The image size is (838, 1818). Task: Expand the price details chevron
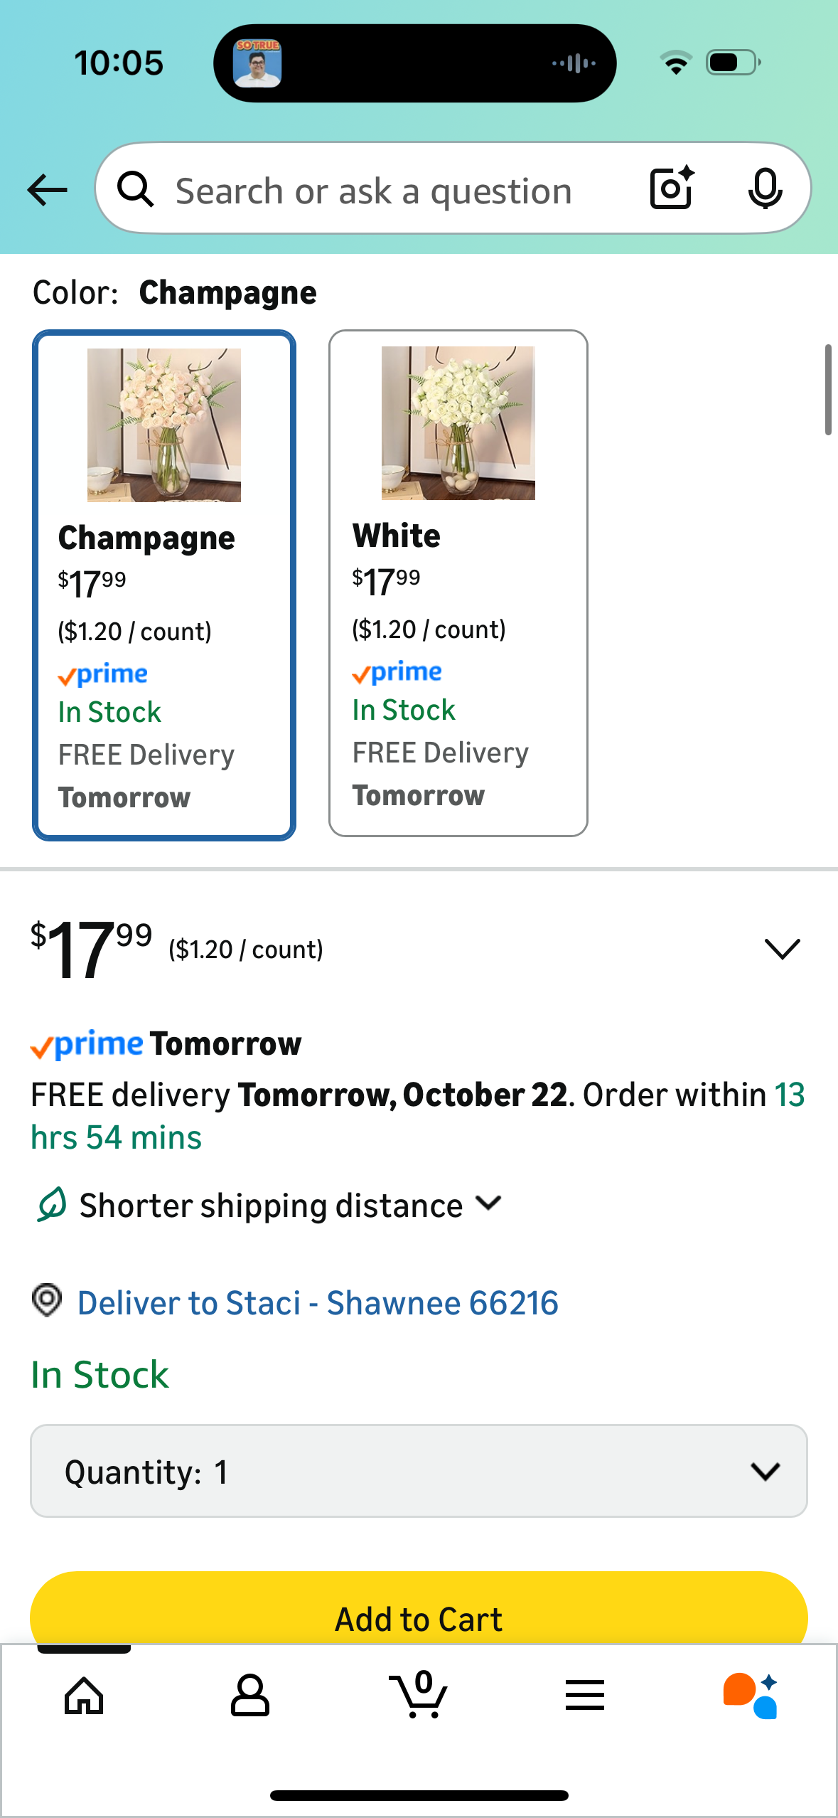[782, 949]
